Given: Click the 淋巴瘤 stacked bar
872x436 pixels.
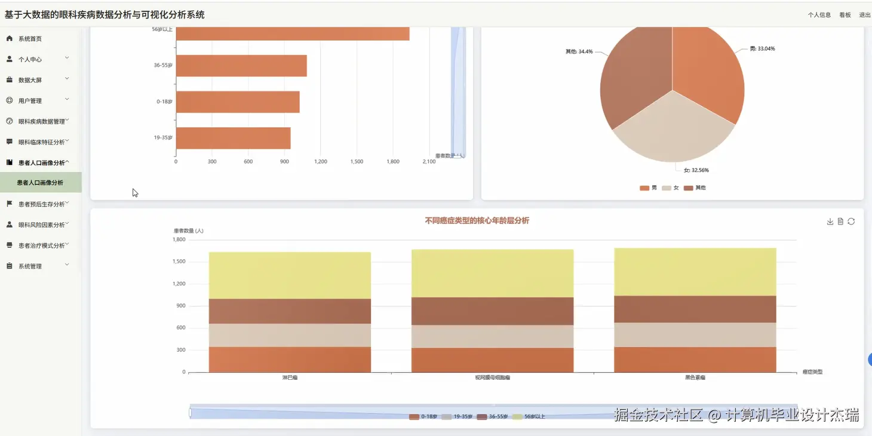Looking at the screenshot, I should pos(290,312).
